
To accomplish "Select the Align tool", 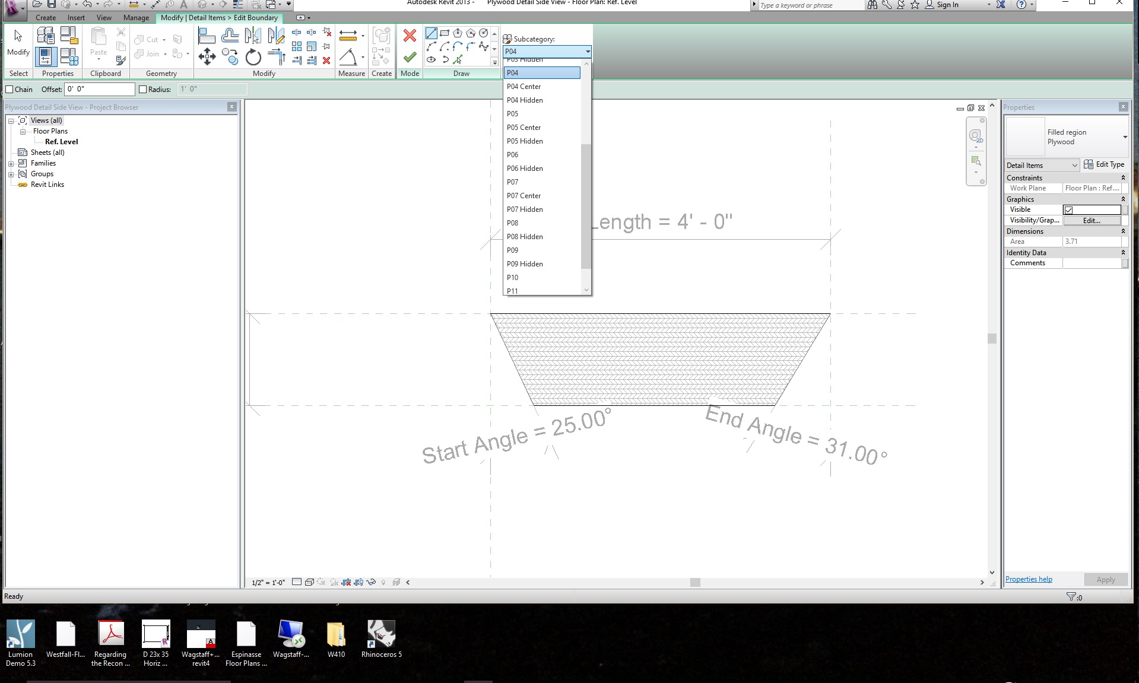I will tap(206, 36).
